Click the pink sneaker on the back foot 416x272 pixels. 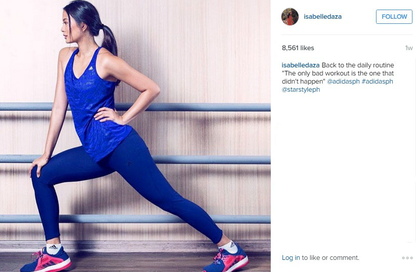coord(226,258)
